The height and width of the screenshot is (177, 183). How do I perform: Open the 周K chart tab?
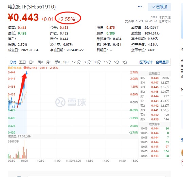[x=40, y=62]
